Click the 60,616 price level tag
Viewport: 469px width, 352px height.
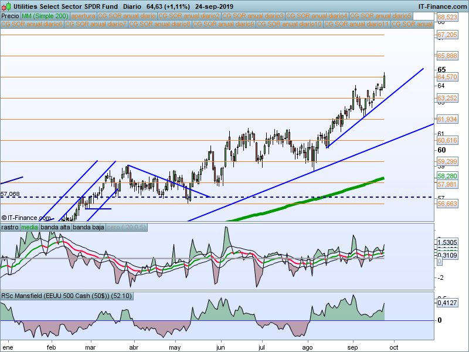tap(447, 140)
